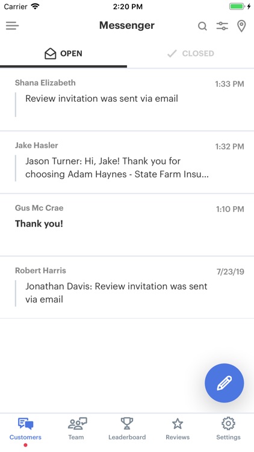Open Robert Harris conversation

pyautogui.click(x=127, y=287)
